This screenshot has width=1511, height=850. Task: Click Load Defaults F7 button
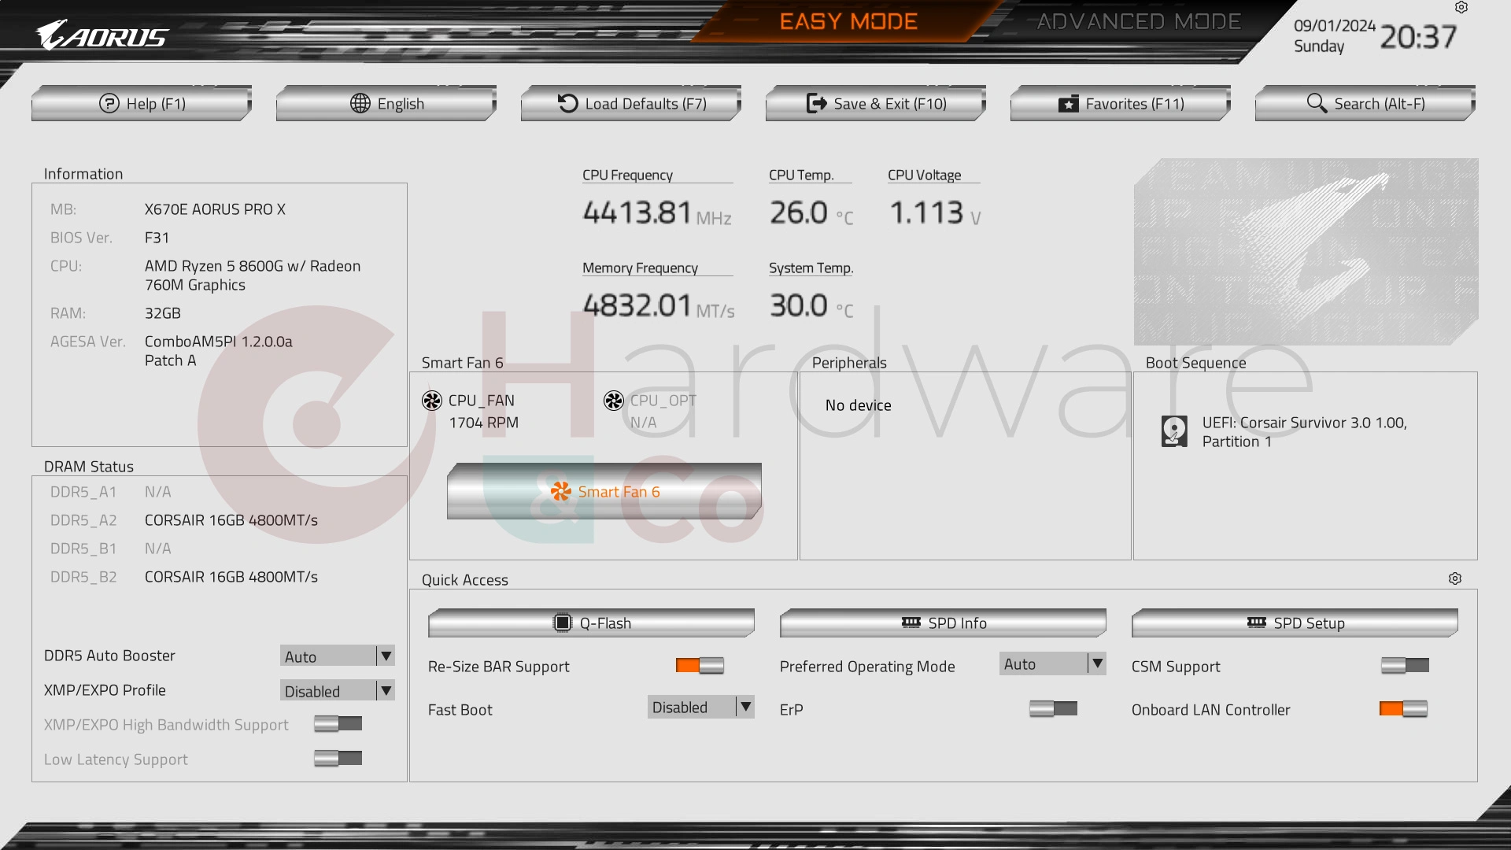coord(632,102)
